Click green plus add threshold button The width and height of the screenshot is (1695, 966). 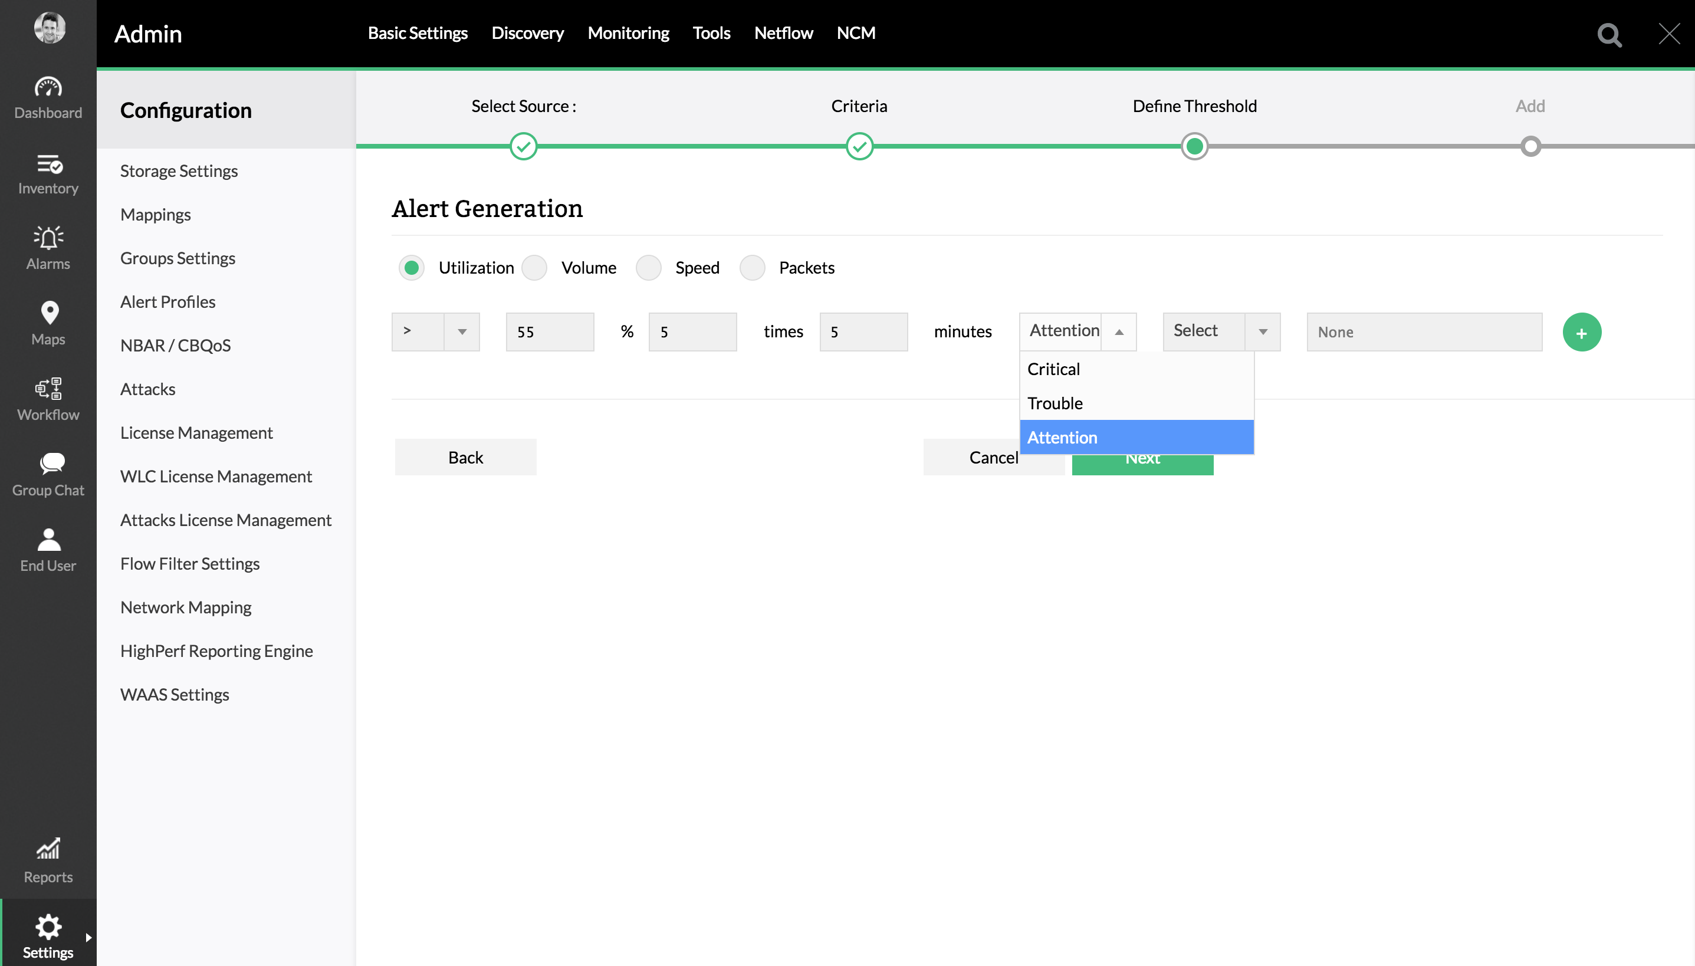1581,331
